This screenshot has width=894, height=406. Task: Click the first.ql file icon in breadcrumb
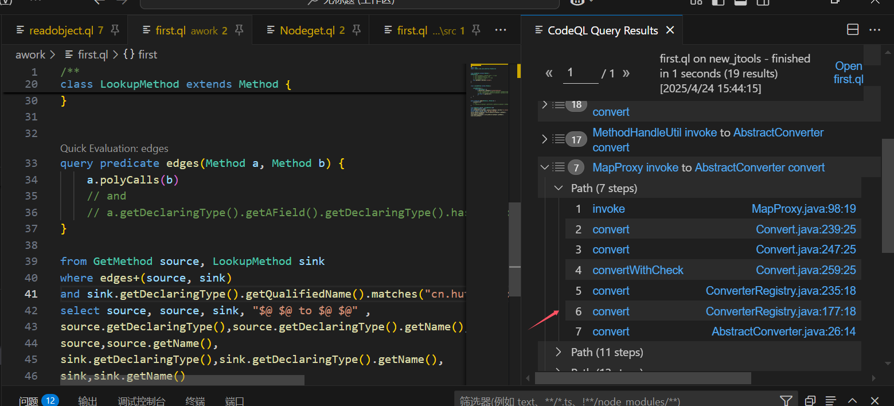click(x=69, y=54)
